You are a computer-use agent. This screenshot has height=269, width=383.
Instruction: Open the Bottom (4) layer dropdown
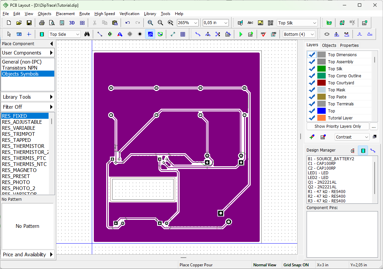click(x=312, y=34)
